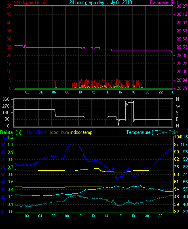188x229 pixels.
Task: Click hour '16' under the humidity graph
Action: [120, 216]
